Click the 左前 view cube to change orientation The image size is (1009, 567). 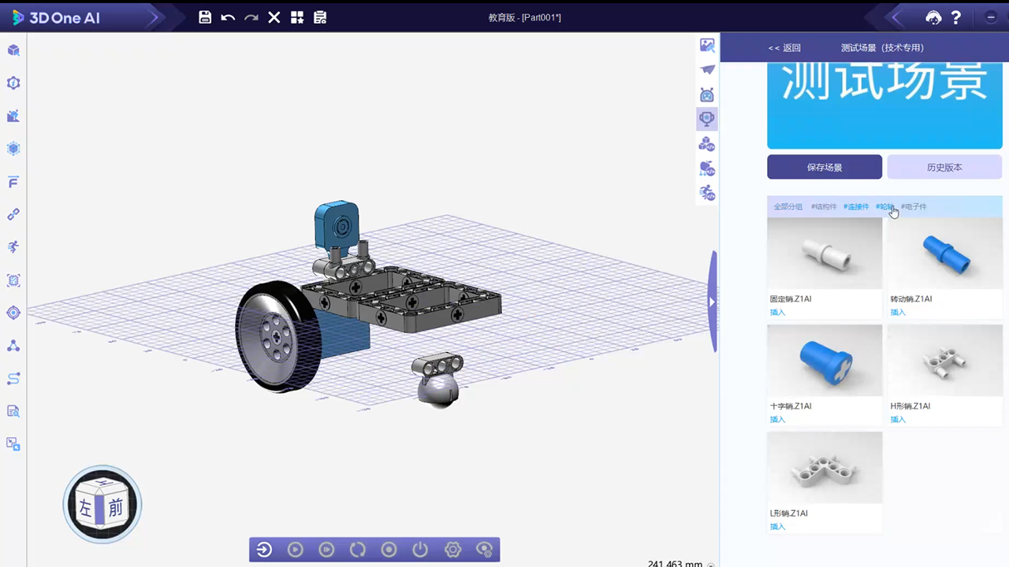(x=102, y=504)
